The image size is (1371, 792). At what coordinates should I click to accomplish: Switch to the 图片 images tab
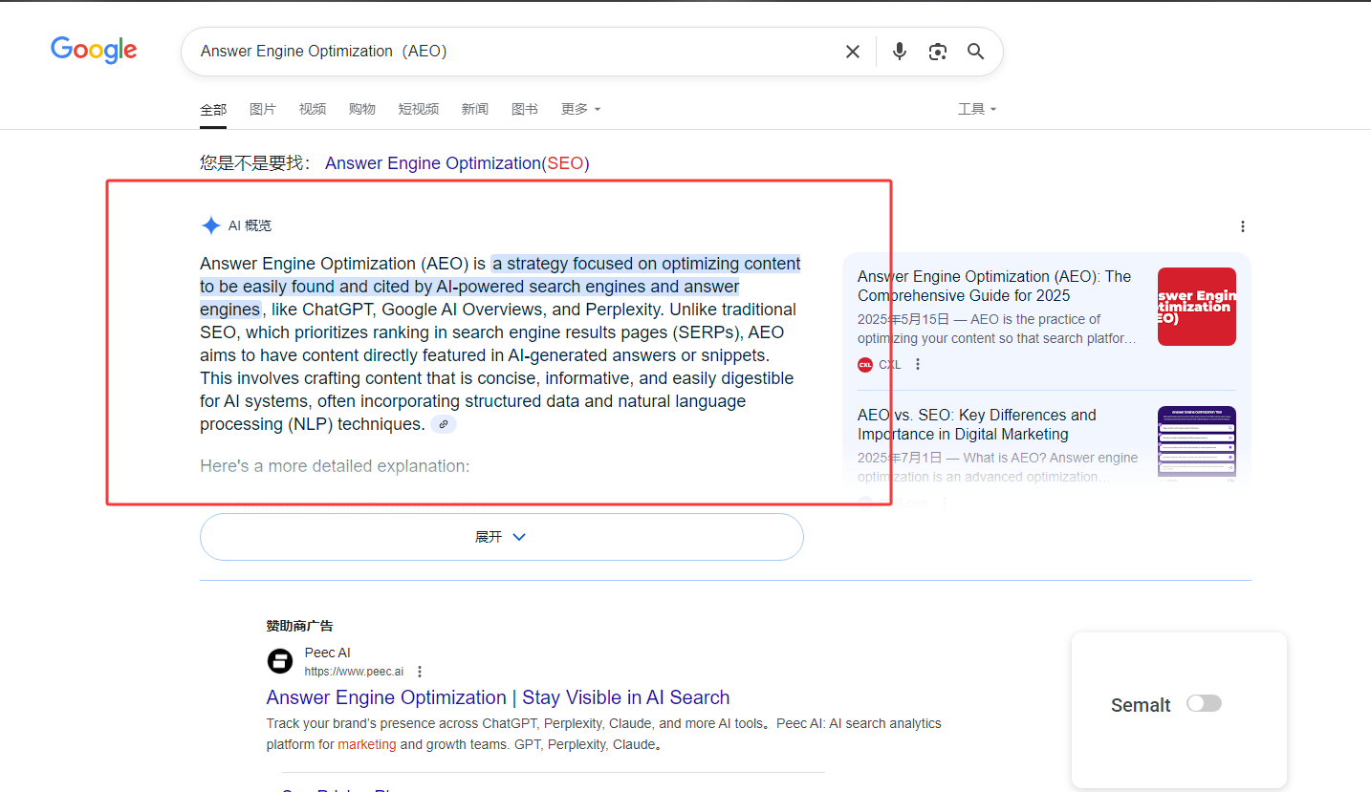tap(263, 109)
